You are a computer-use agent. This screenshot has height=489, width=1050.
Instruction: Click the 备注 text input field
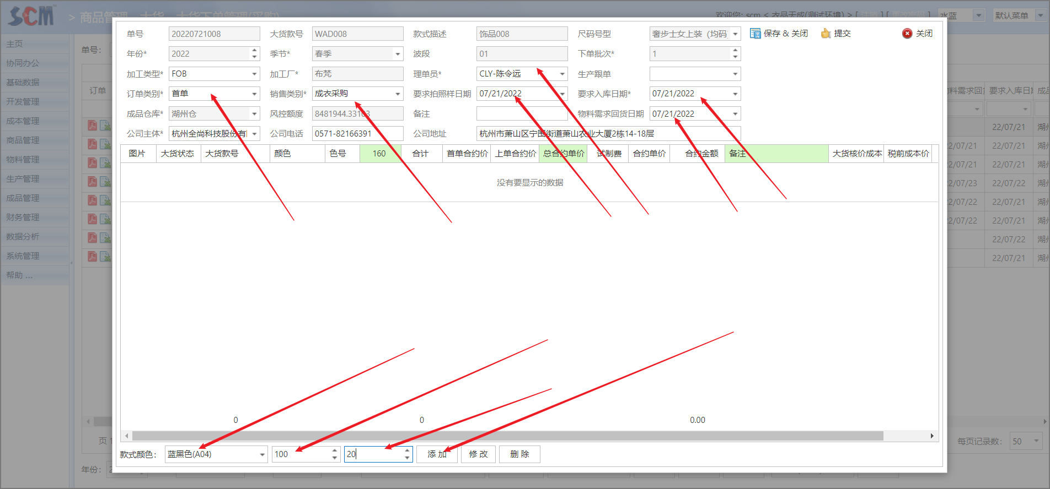522,114
